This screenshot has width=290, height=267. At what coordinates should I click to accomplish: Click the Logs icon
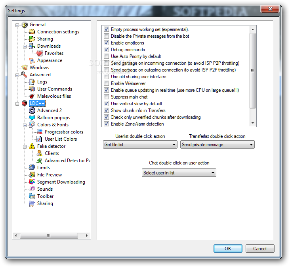click(x=32, y=81)
